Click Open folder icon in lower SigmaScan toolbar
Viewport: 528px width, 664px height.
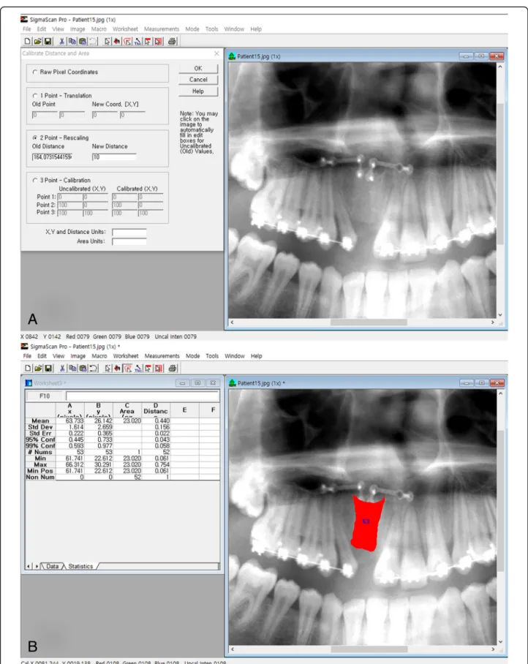click(x=38, y=368)
